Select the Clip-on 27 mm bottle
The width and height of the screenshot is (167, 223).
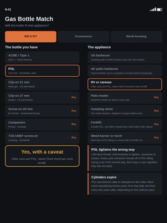click(x=42, y=98)
